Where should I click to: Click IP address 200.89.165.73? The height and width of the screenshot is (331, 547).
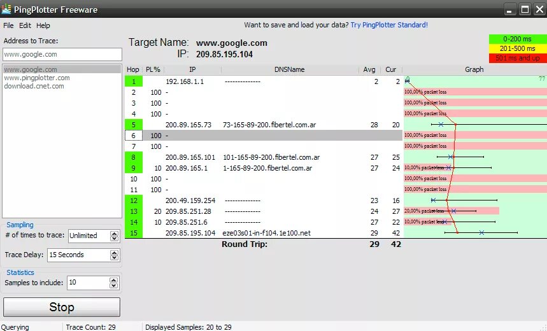(x=188, y=125)
